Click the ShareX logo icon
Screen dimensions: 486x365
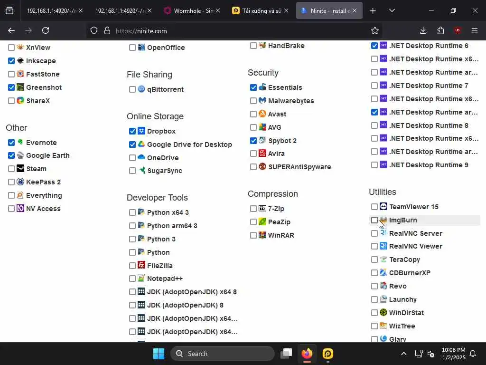20,101
